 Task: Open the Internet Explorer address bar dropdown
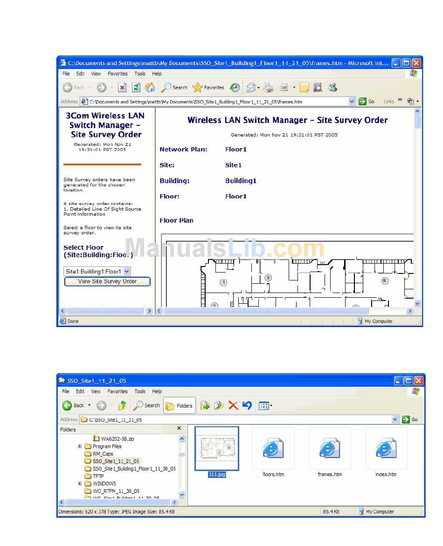tap(352, 102)
